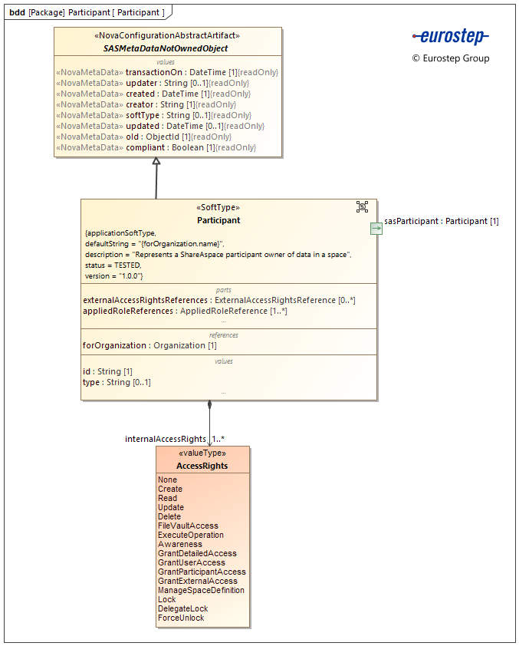
Task: Click the sasParticipant : Participant [1] label
Action: (442, 221)
